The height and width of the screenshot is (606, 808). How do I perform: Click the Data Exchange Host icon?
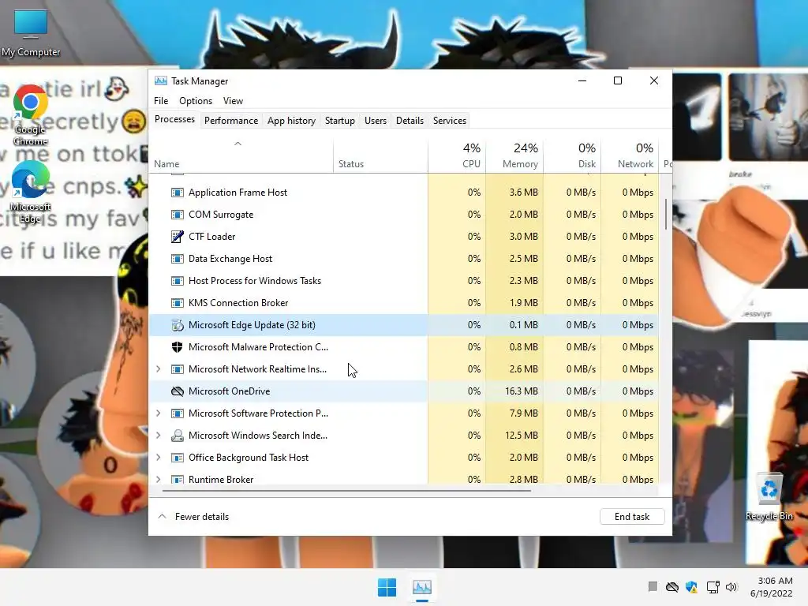click(x=178, y=259)
